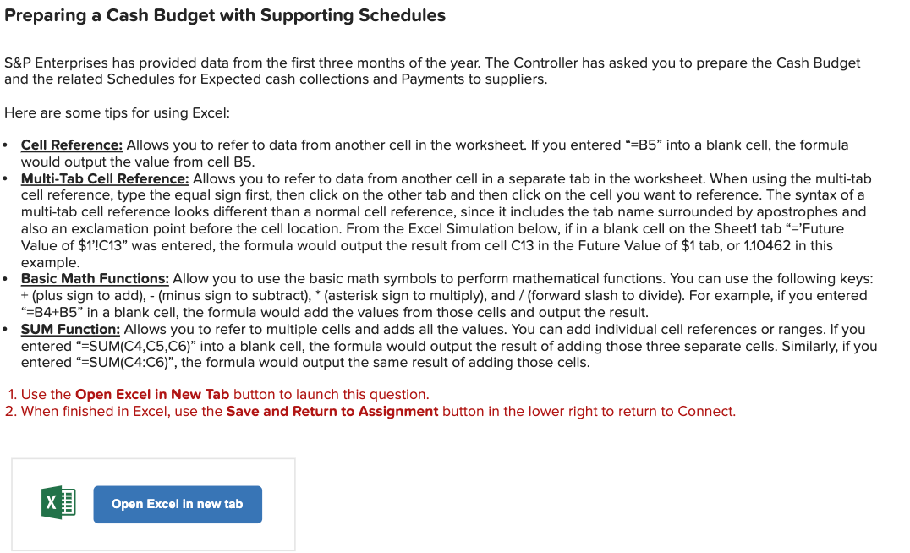The image size is (910, 553).
Task: Select the Preparing a Cash Budget title
Action: click(x=225, y=15)
